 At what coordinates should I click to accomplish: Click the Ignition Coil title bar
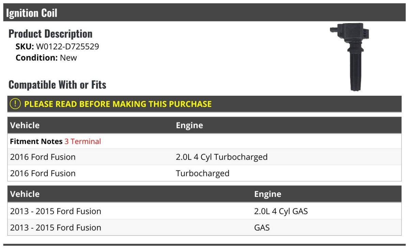pos(204,13)
